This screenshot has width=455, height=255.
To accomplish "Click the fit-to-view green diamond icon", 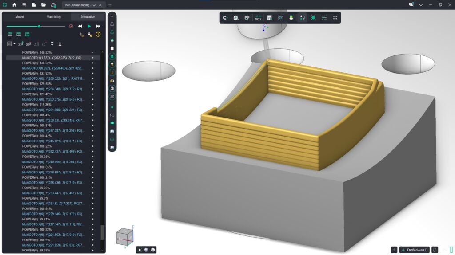I will pyautogui.click(x=313, y=18).
